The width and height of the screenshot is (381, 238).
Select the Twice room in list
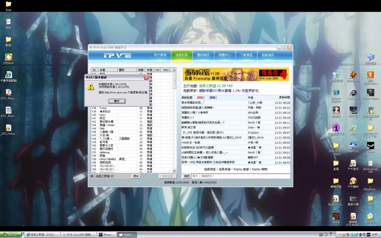[103, 108]
